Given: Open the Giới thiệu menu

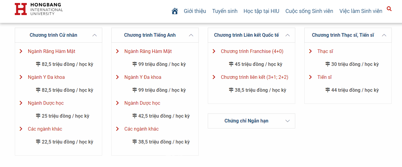Looking at the screenshot, I should [x=195, y=11].
